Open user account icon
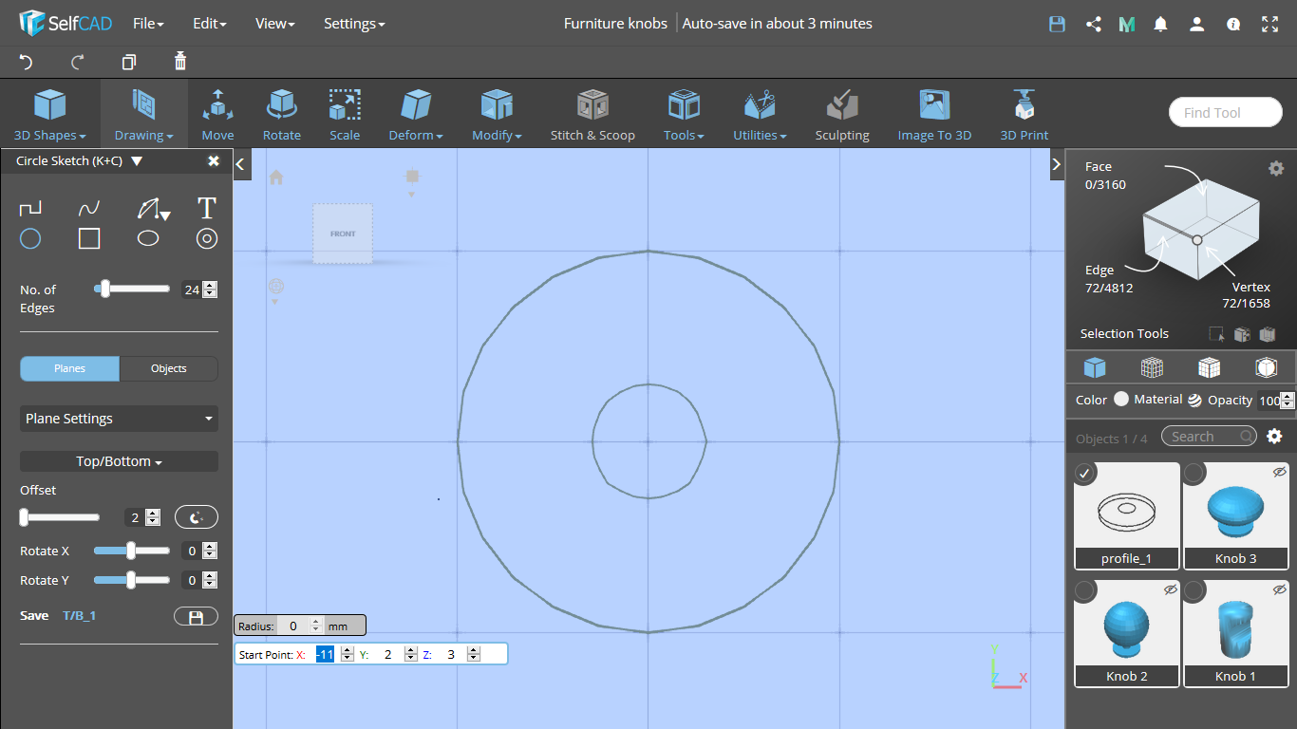Viewport: 1297px width, 729px height. point(1197,24)
